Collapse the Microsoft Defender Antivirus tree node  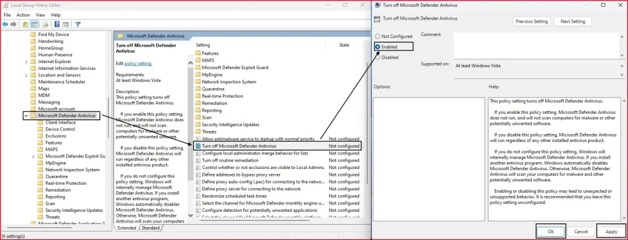[26, 116]
